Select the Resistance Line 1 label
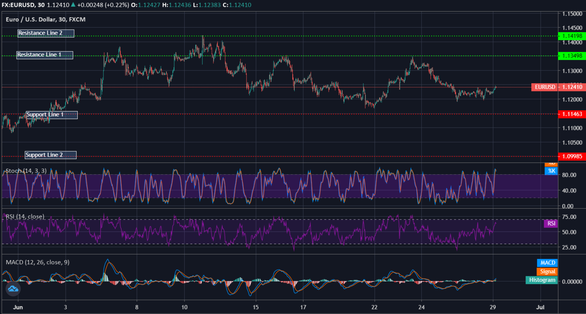This screenshot has width=586, height=314. point(45,55)
